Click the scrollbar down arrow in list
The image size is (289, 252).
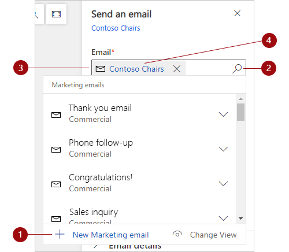pyautogui.click(x=240, y=218)
